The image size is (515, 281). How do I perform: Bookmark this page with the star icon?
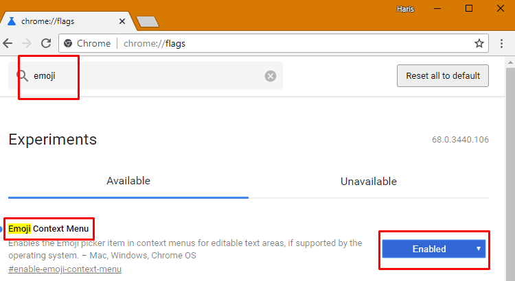pyautogui.click(x=479, y=43)
